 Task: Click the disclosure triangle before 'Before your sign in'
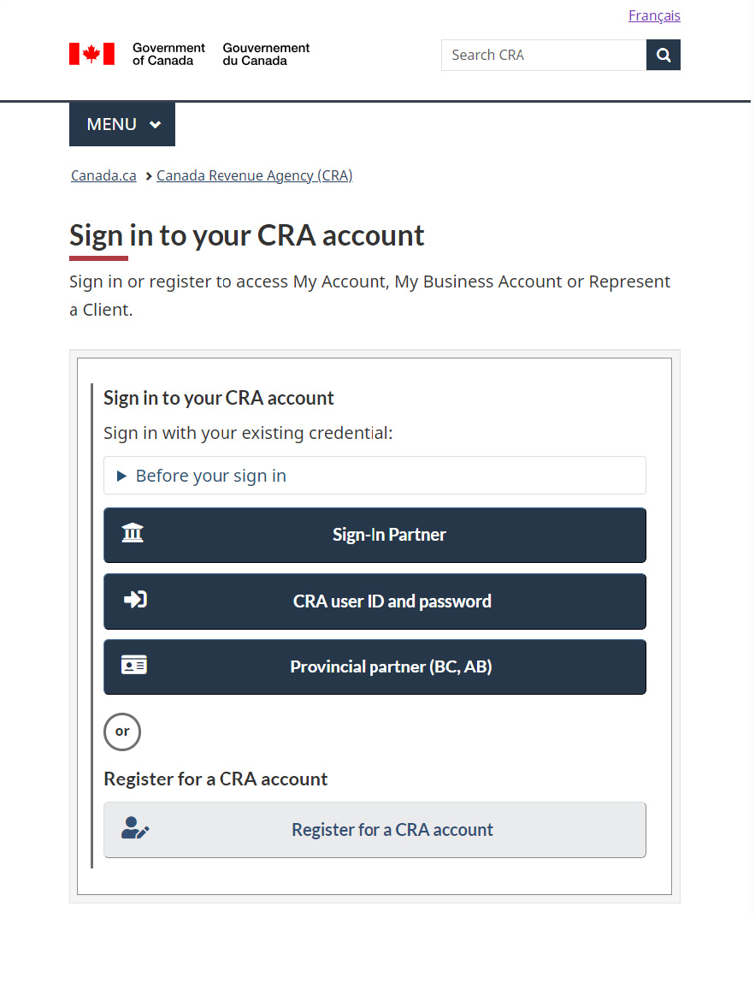tap(119, 475)
